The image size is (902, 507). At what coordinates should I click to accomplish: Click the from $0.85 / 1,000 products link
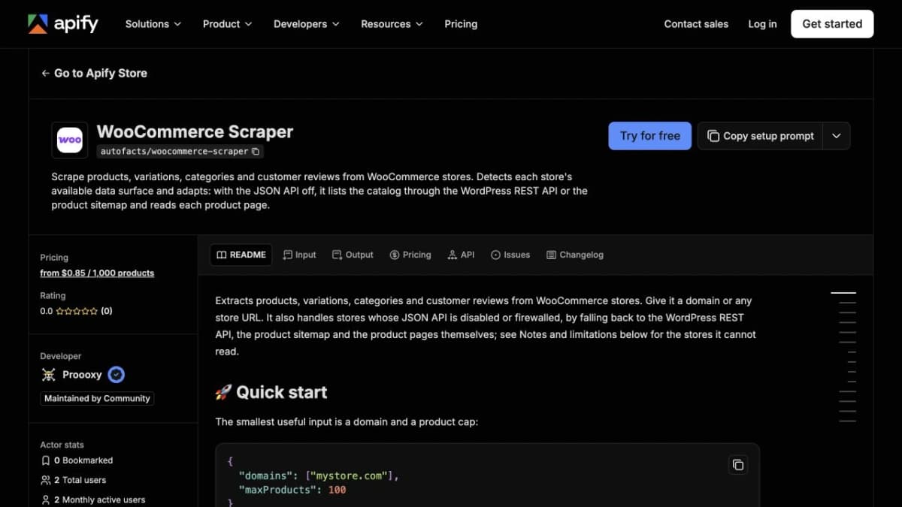pyautogui.click(x=97, y=273)
